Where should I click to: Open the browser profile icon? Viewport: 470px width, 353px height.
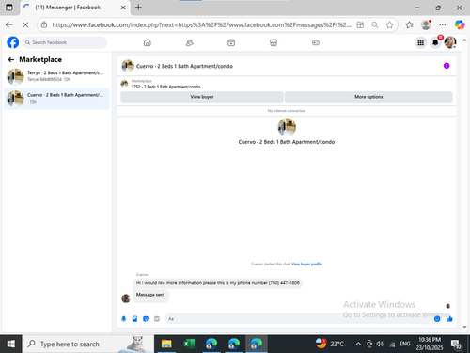click(426, 24)
